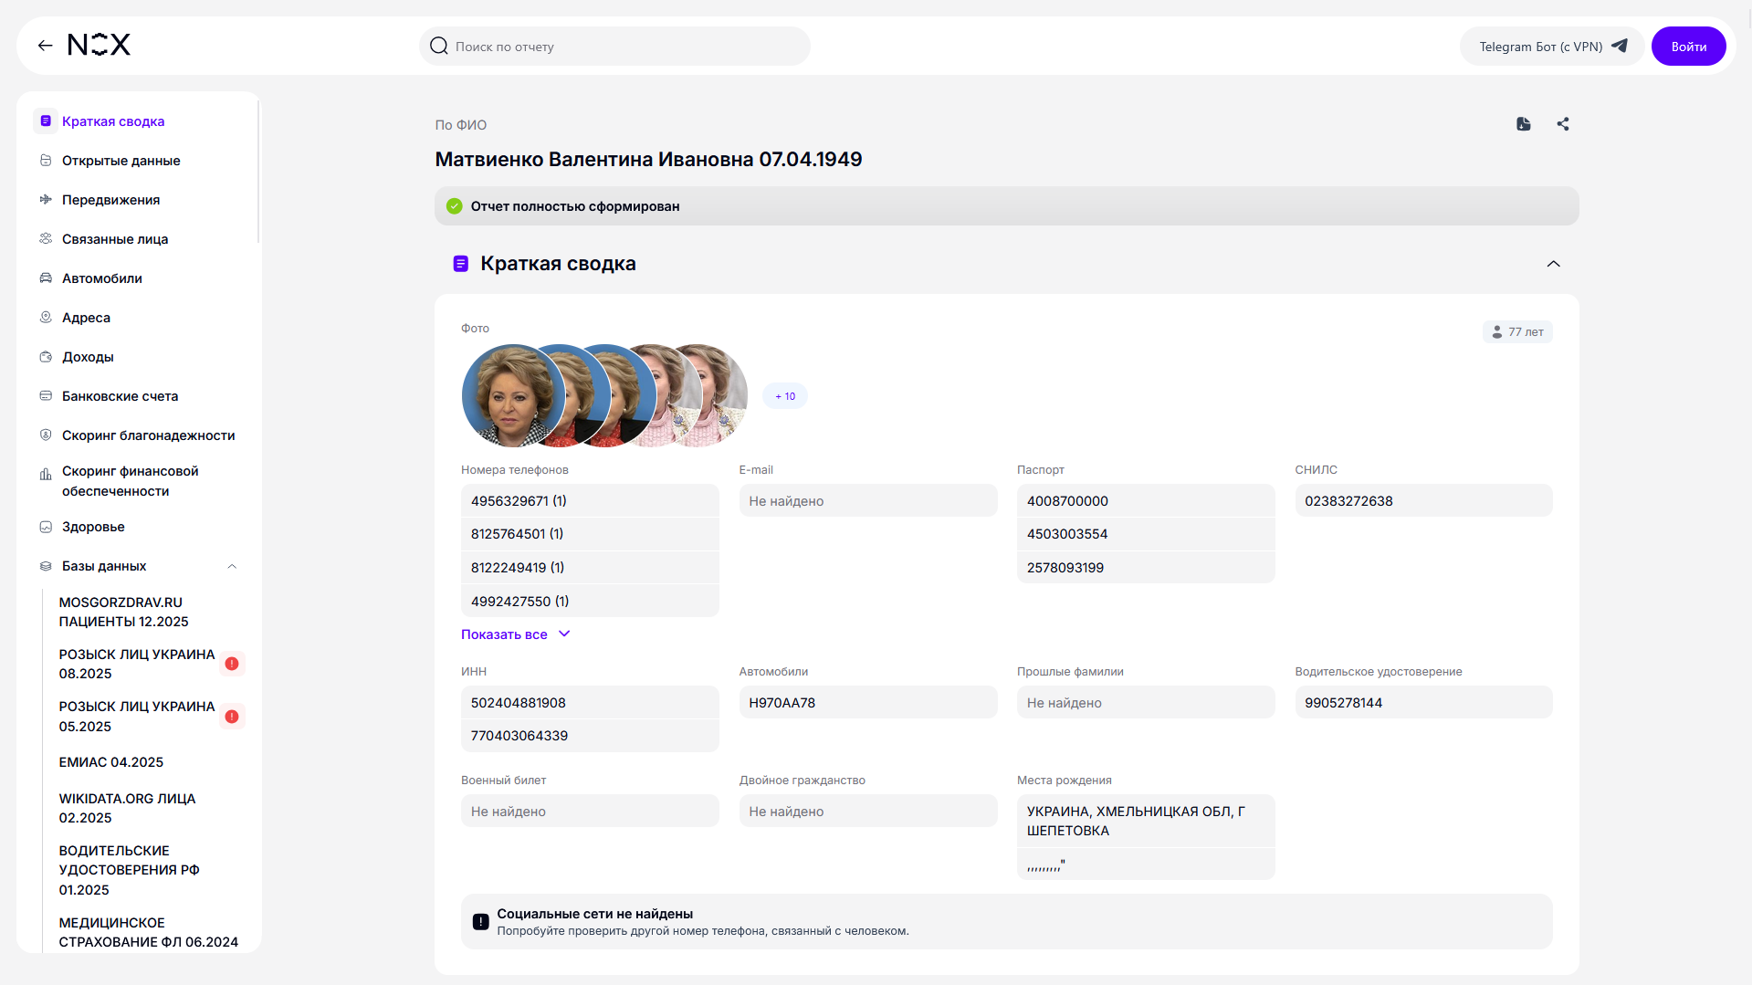Open МЕДИЦИНСКОЕ СТРАХОВАНИЕ ФЛ 06.2024 entry

tap(149, 932)
